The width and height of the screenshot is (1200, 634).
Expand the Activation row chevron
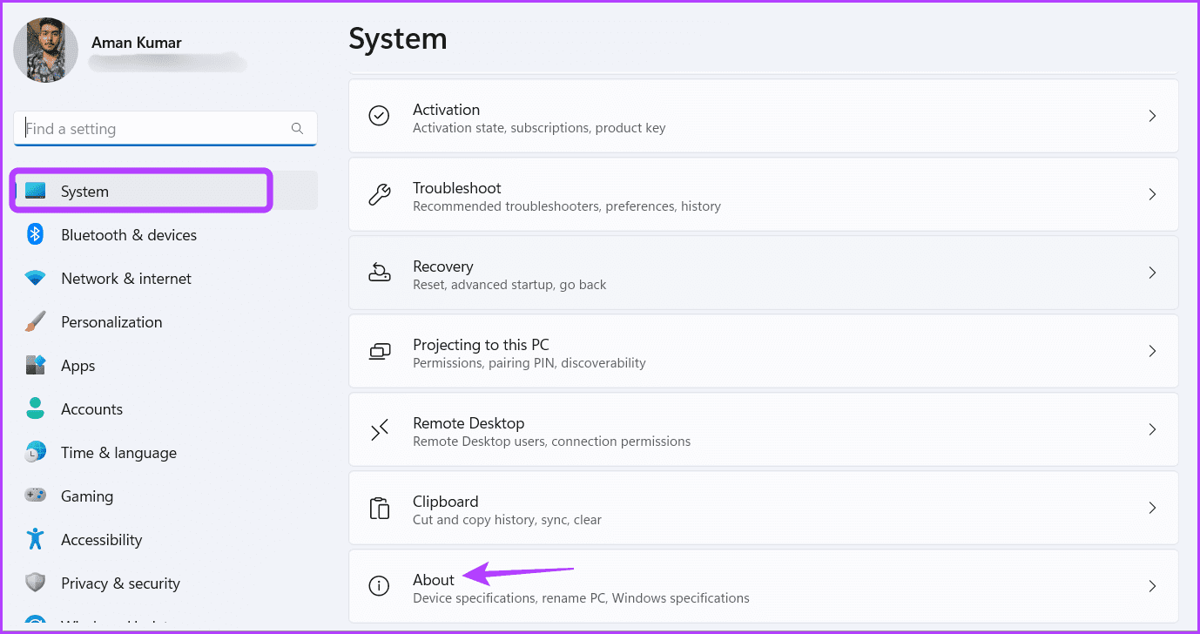pyautogui.click(x=1152, y=116)
